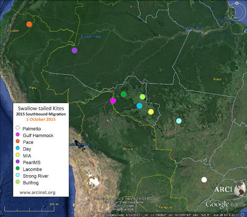Click the 'eye alt' status readout
The image size is (247, 217).
[227, 215]
